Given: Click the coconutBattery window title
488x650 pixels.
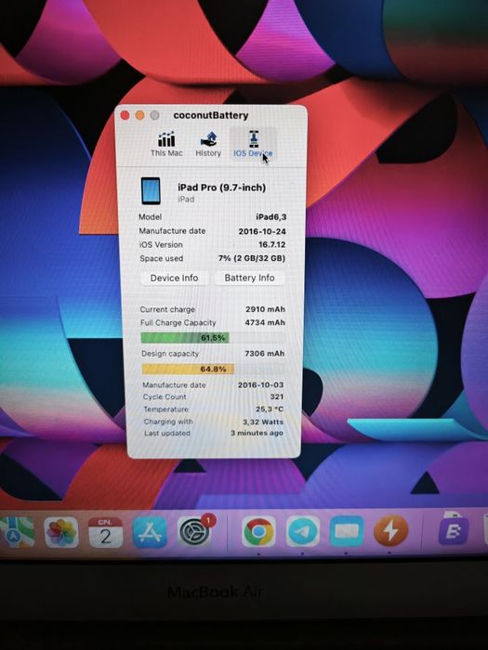Looking at the screenshot, I should [211, 115].
